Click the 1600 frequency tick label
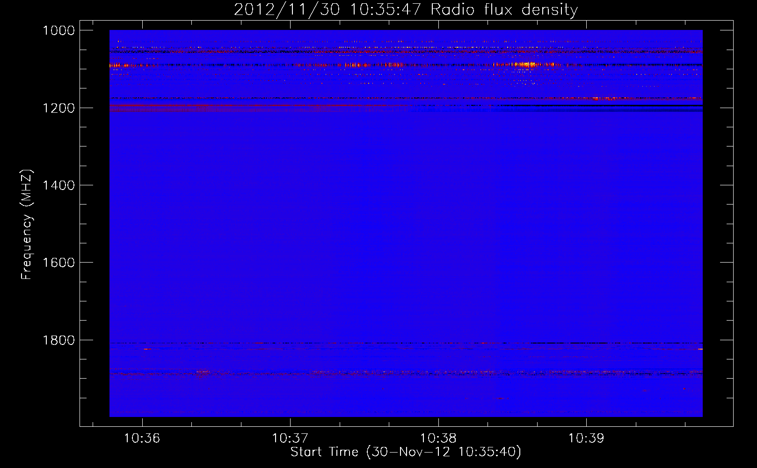Viewport: 757px width, 468px height. (x=58, y=263)
